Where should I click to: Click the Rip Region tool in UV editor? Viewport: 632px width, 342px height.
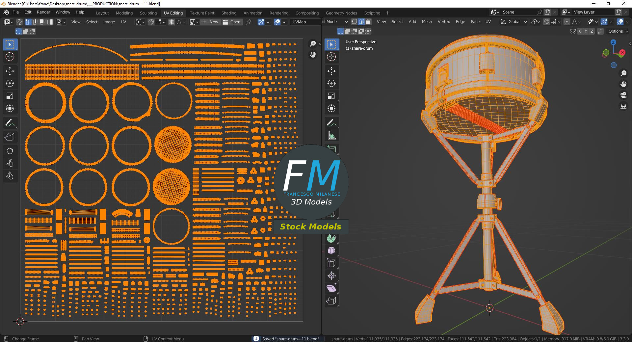(10, 137)
